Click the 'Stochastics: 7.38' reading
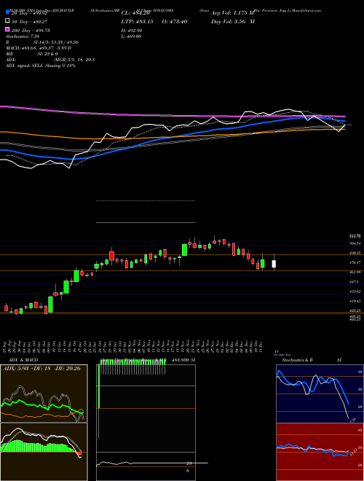364x481 pixels. [21, 36]
